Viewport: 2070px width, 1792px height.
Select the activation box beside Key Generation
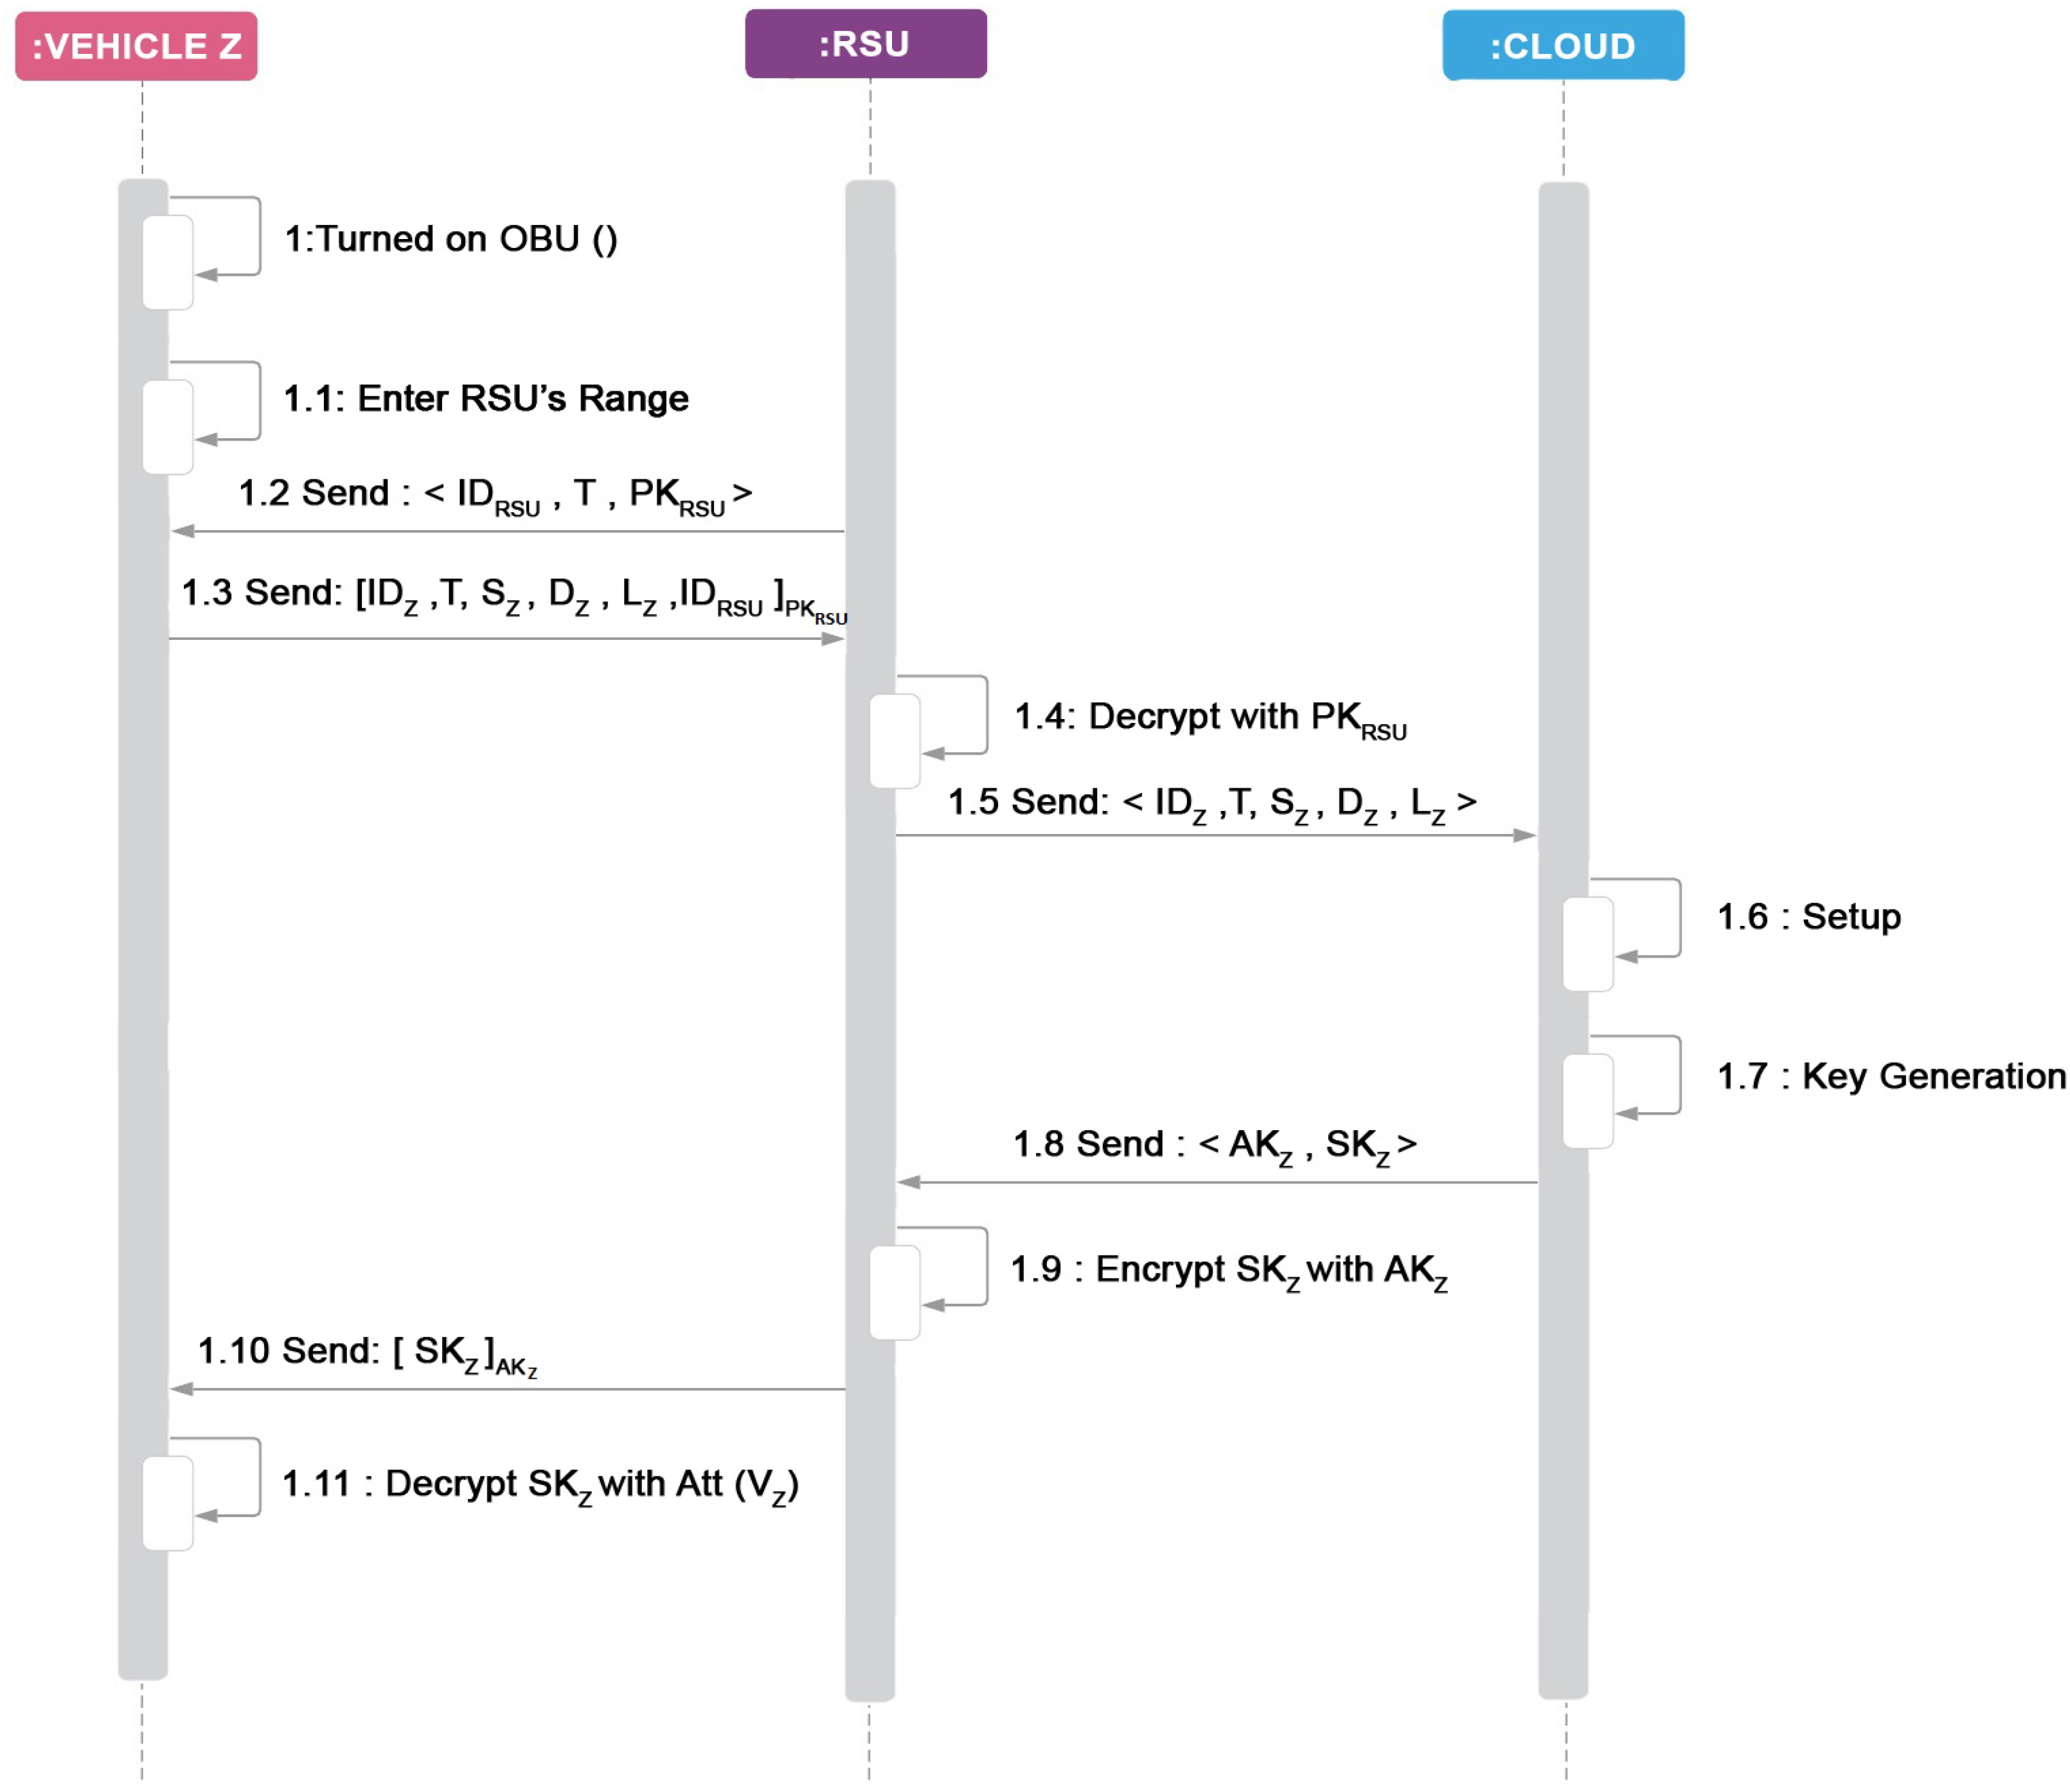pyautogui.click(x=1588, y=1101)
